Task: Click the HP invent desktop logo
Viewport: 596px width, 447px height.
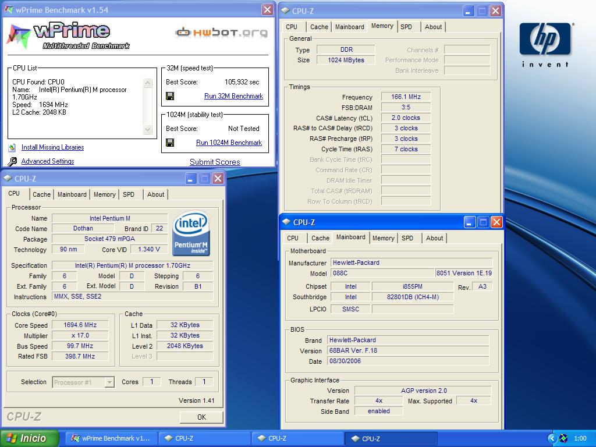Action: click(545, 45)
